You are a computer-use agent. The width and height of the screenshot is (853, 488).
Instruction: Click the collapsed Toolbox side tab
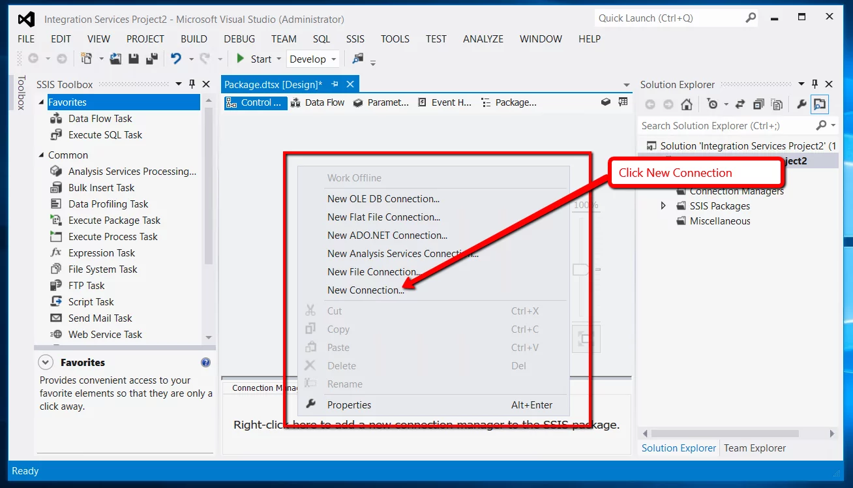[x=22, y=93]
